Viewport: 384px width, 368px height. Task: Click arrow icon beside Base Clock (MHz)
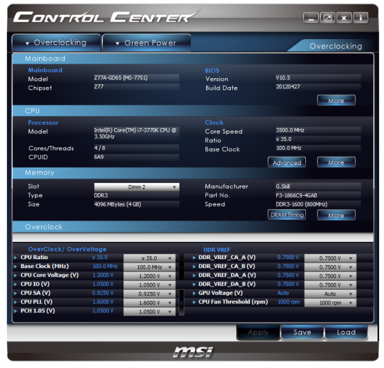click(x=15, y=267)
